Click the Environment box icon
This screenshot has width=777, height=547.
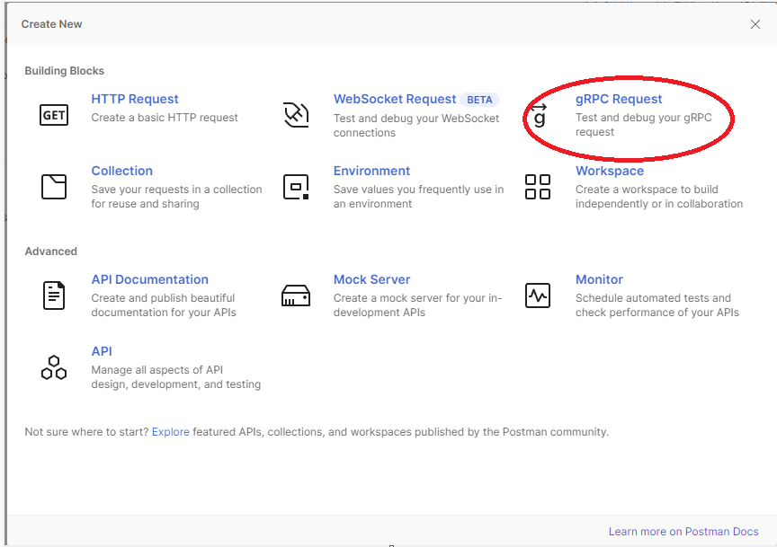click(x=296, y=187)
